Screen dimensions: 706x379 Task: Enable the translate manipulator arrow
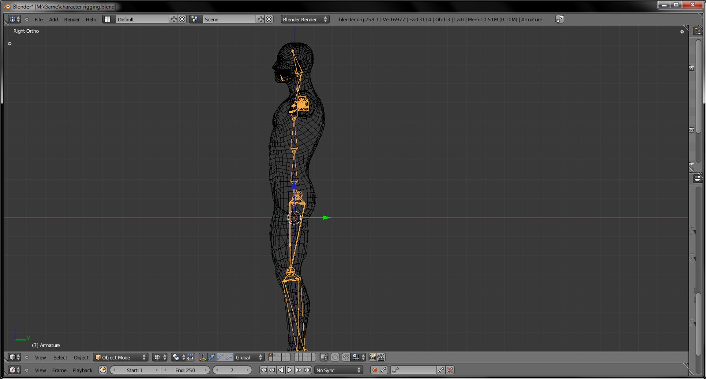212,357
